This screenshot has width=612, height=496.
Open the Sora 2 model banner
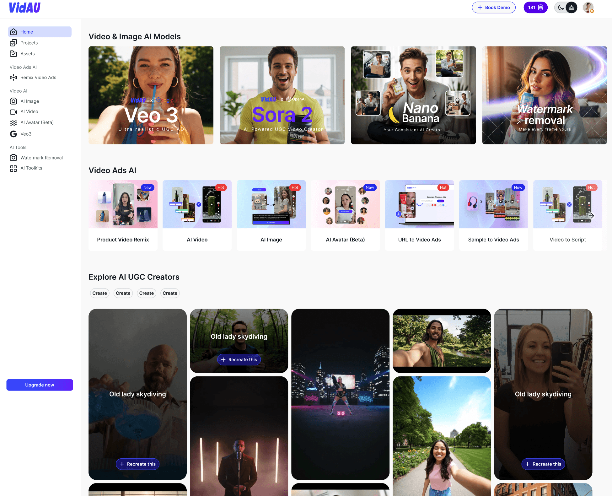282,95
